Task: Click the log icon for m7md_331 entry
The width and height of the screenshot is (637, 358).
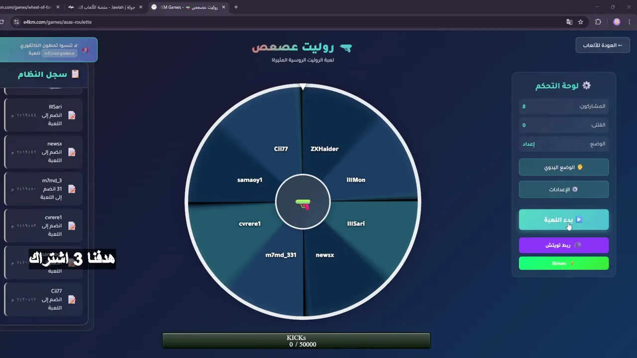Action: click(72, 189)
